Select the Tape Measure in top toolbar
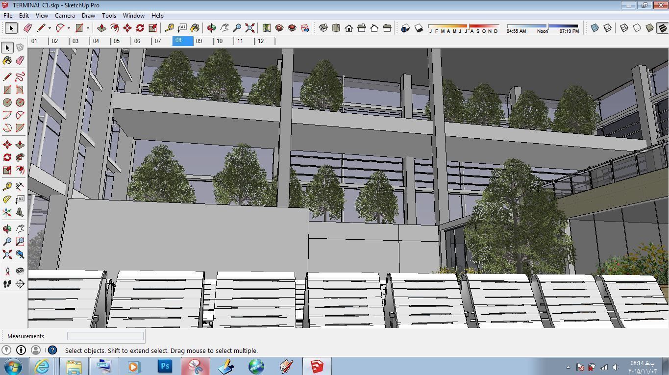This screenshot has height=375, width=669. pyautogui.click(x=170, y=28)
